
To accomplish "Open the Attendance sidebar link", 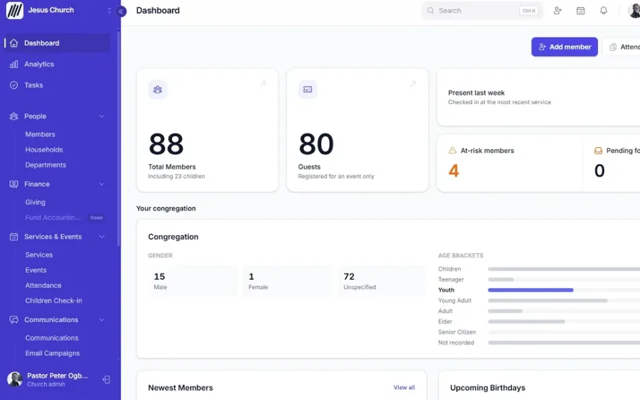I will (43, 285).
